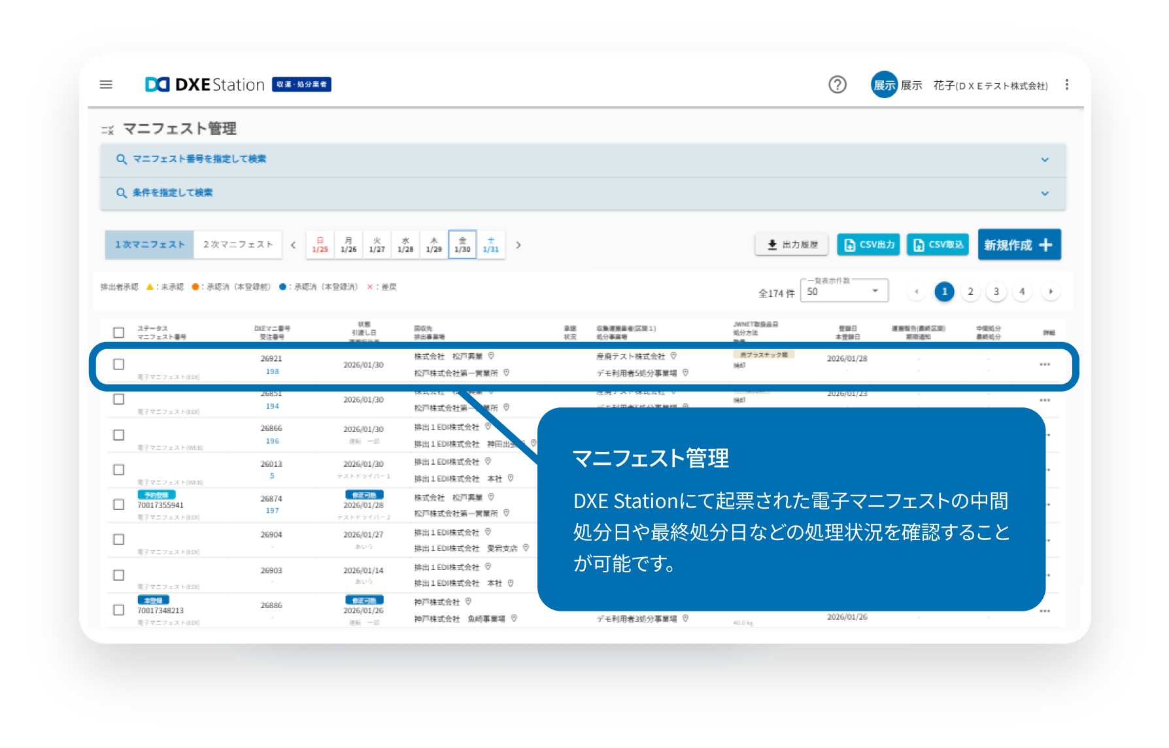Select the 1次マニフェスト tab
The image size is (1169, 748).
(x=149, y=244)
